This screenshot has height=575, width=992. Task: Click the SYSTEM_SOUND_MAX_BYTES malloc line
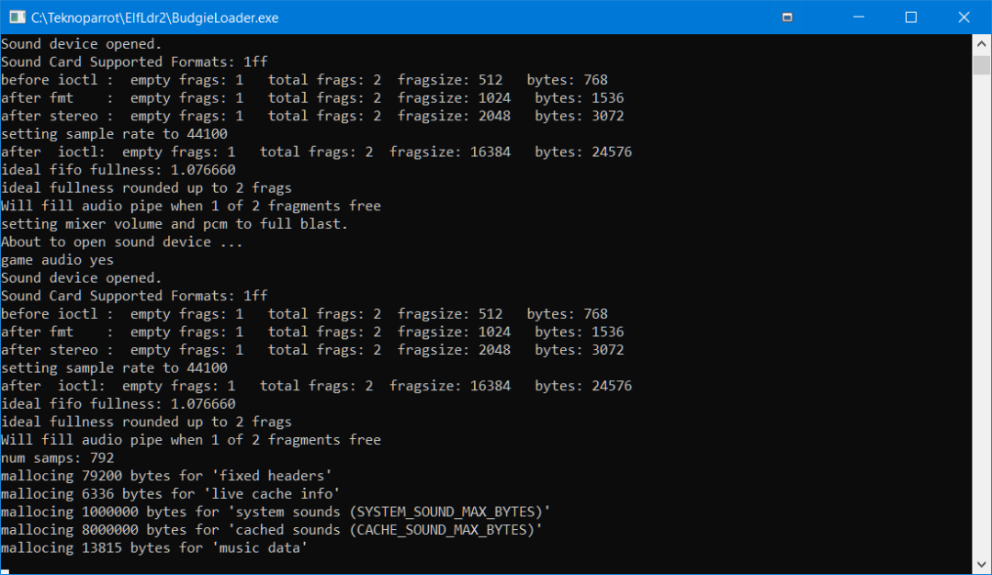point(276,512)
